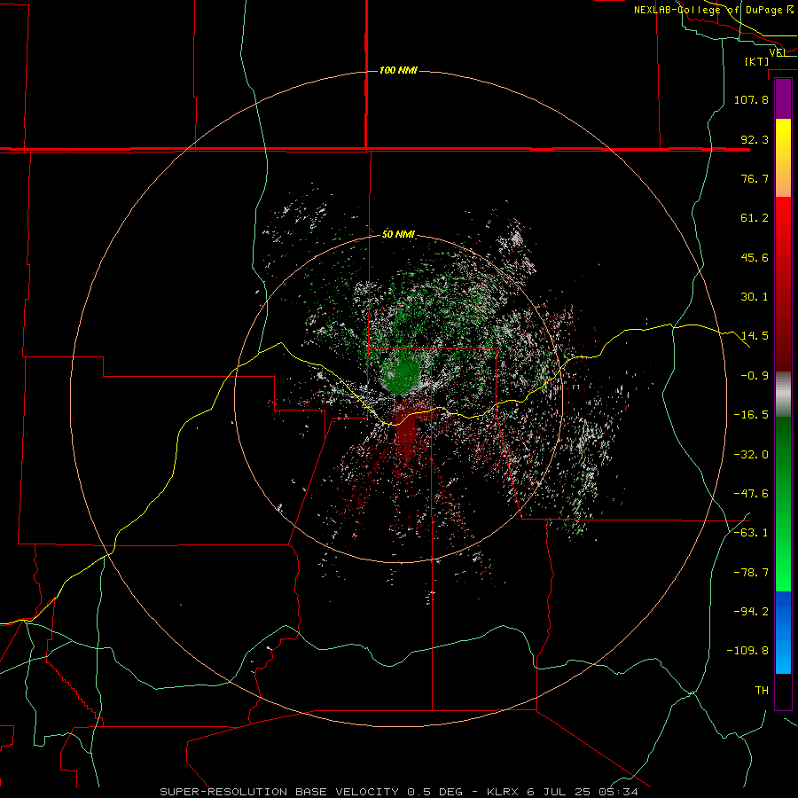798x798 pixels.
Task: Pick the blue segment of the velocity scale
Action: pyautogui.click(x=783, y=632)
